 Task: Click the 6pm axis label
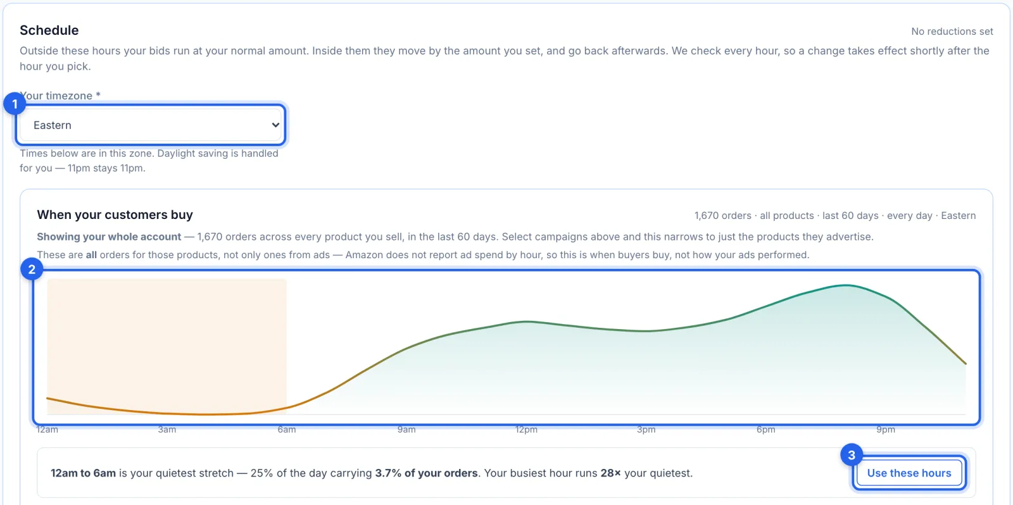coord(765,430)
